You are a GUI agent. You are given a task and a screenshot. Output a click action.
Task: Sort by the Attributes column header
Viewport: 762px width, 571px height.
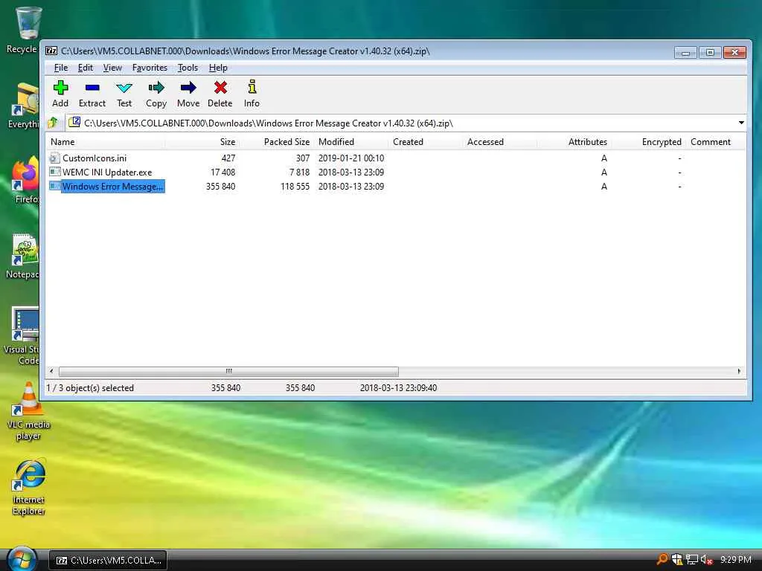[x=574, y=142]
